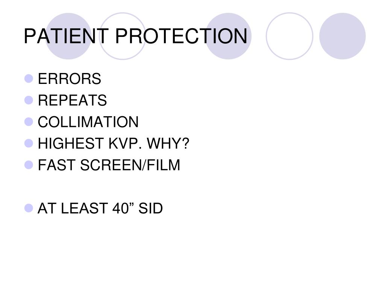Click the bullet dot beside REPEATS
Screen dimensions: 385x289
tap(29, 100)
